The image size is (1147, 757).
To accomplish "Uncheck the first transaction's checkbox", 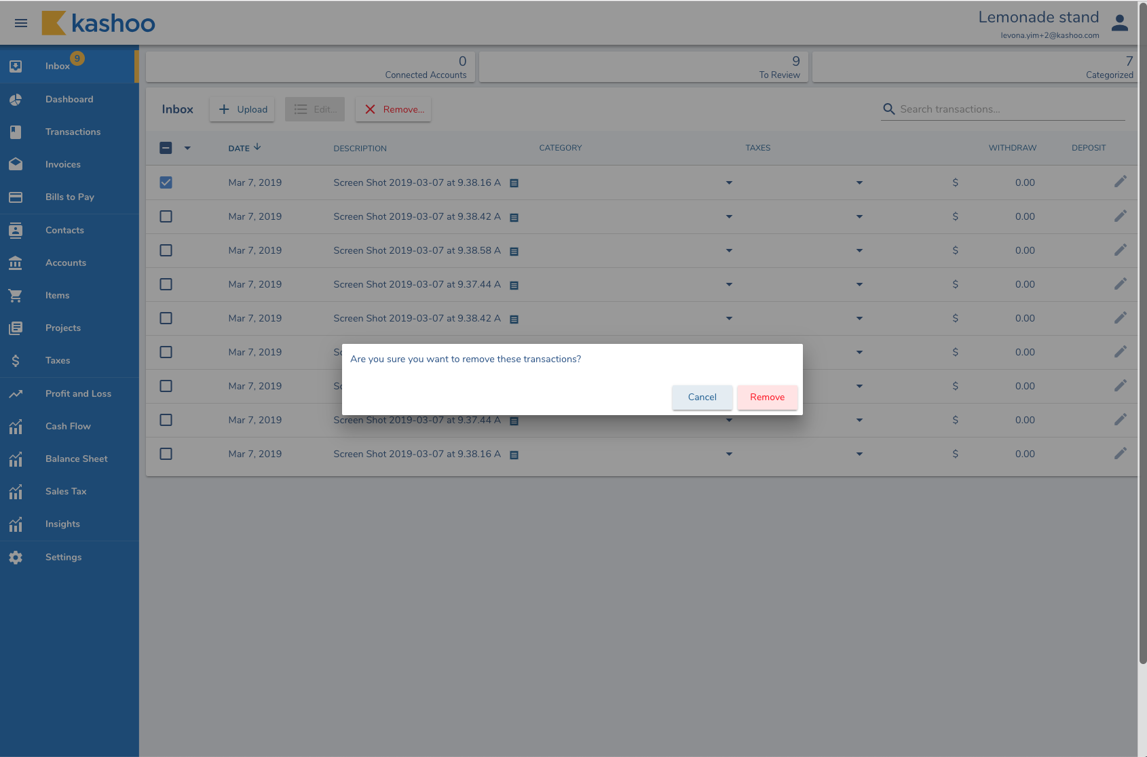I will click(x=166, y=182).
